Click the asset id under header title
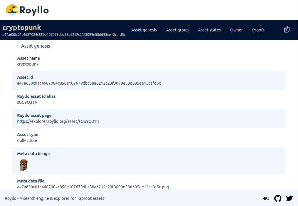The image size is (298, 206). (x=64, y=35)
